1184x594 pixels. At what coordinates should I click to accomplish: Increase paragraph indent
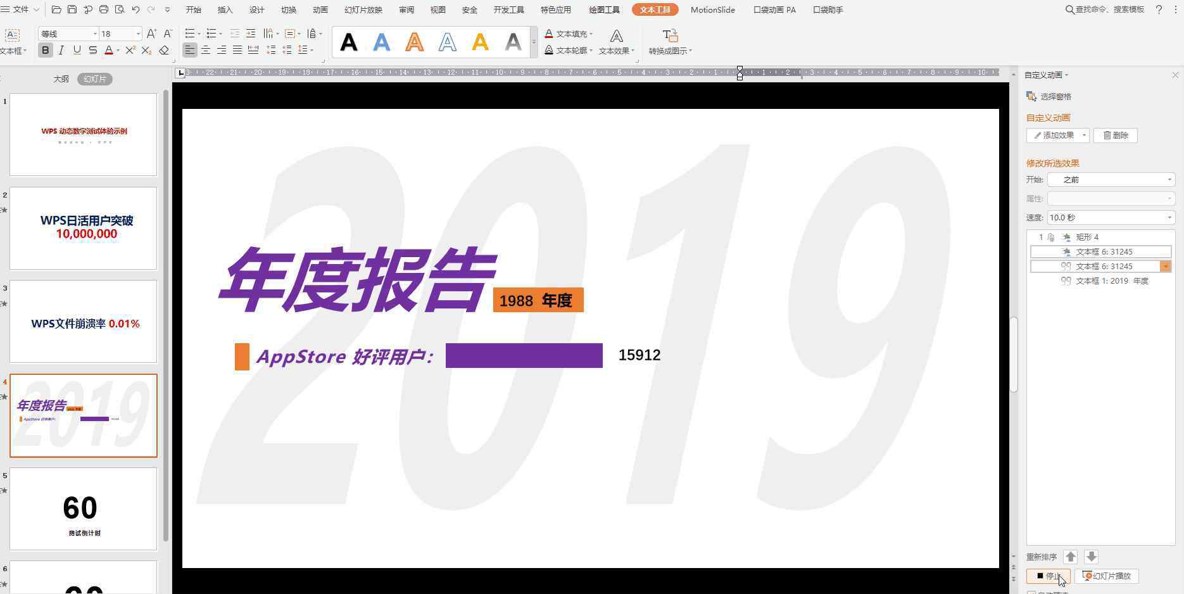(x=251, y=34)
